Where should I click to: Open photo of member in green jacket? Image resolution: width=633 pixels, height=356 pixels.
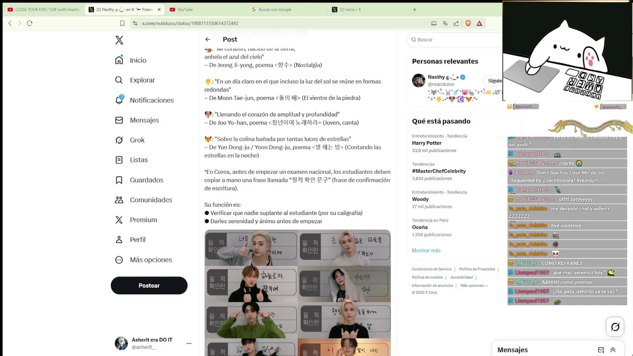tap(251, 320)
